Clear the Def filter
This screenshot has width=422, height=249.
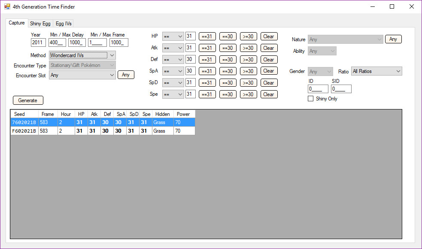[x=269, y=60]
